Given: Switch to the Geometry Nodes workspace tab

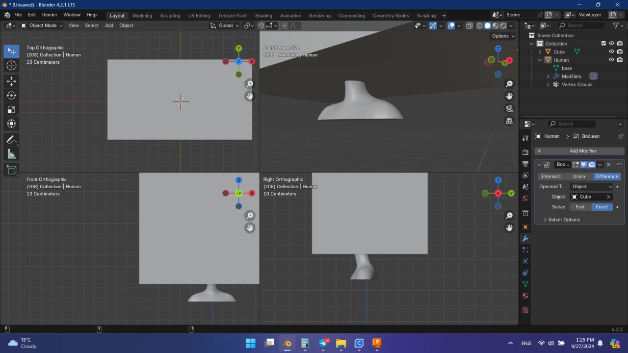Looking at the screenshot, I should click(391, 15).
